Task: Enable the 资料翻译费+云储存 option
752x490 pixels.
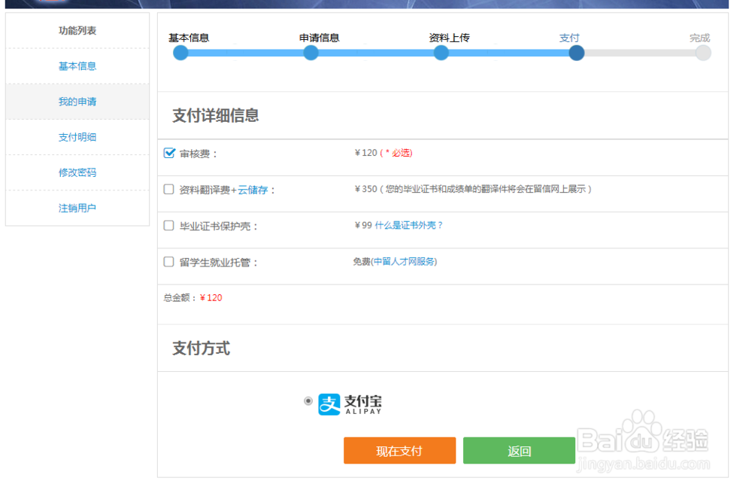Action: point(168,189)
